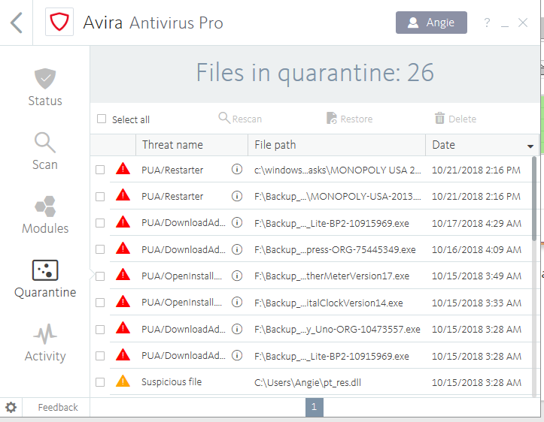Click yellow warning icon of Suspicious file
Image resolution: width=544 pixels, height=422 pixels.
(123, 381)
